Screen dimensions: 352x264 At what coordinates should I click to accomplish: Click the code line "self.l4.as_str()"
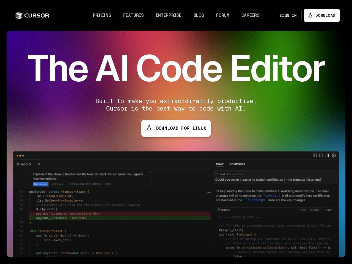tap(57, 240)
